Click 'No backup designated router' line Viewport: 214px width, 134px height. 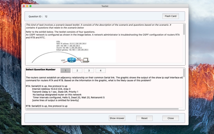click(x=57, y=95)
